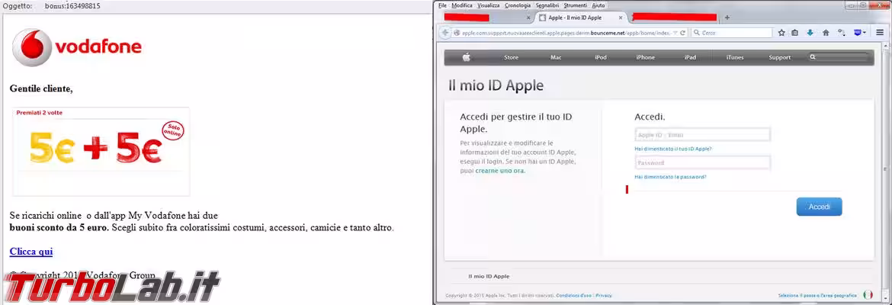Open the downloads arrow icon

810,33
